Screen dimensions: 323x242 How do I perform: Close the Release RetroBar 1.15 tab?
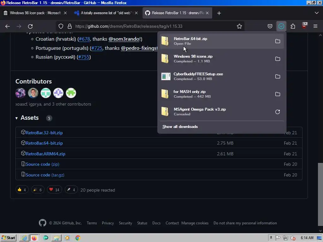coord(207,13)
